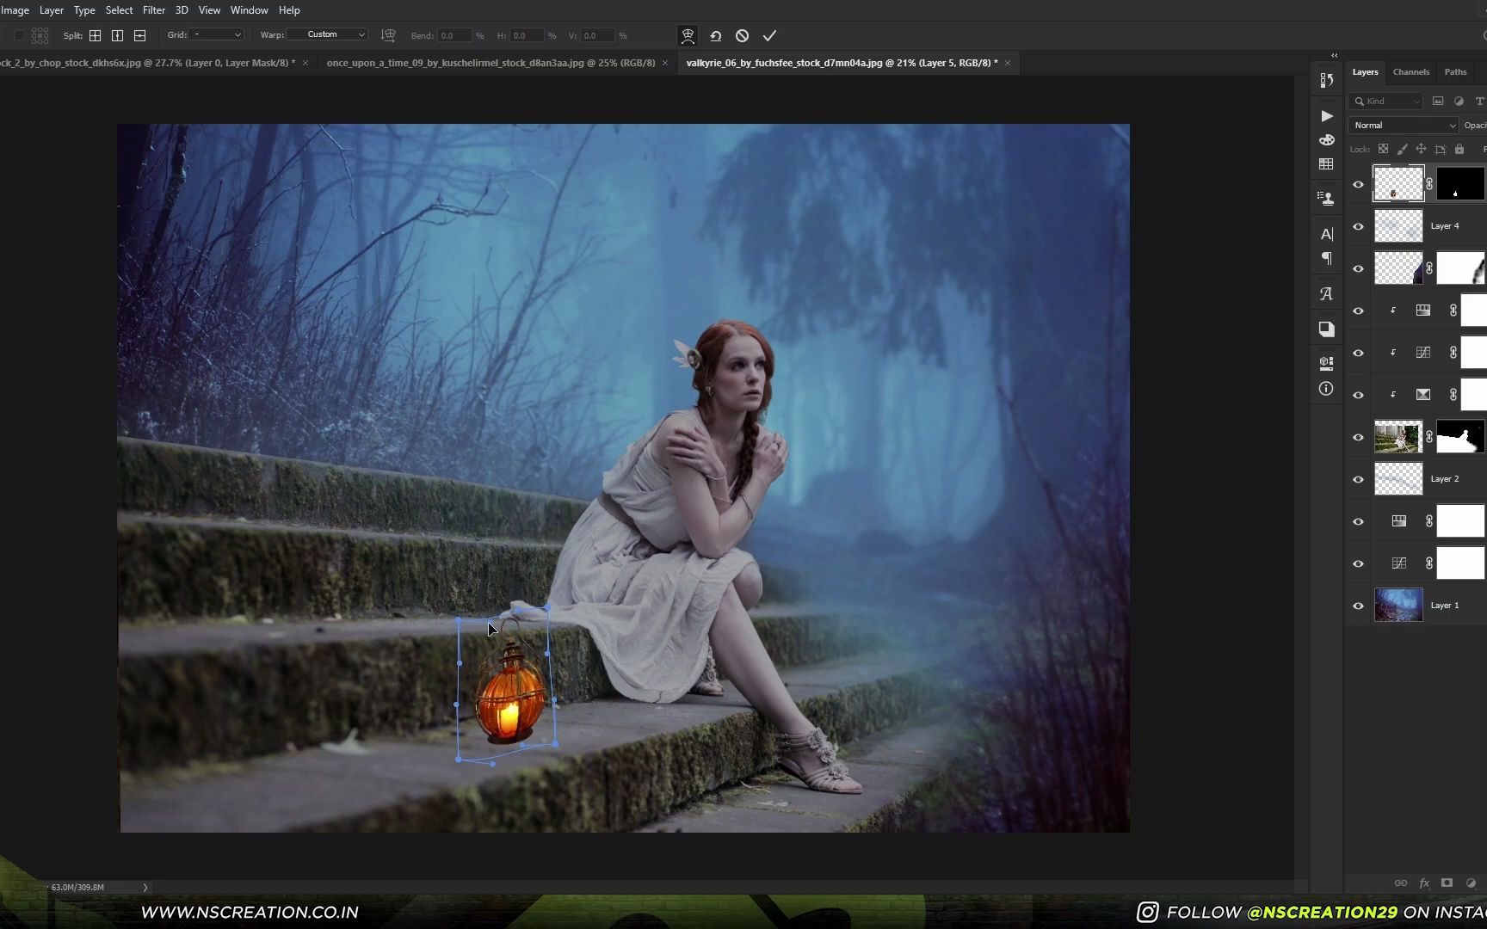Close the valkyrie_06 document tab
This screenshot has height=929, width=1487.
point(1008,63)
